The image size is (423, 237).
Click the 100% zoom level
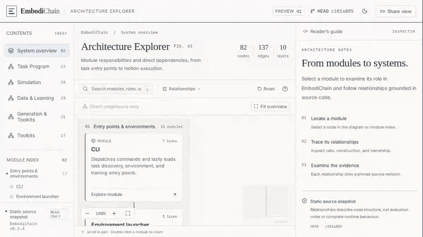click(100, 214)
